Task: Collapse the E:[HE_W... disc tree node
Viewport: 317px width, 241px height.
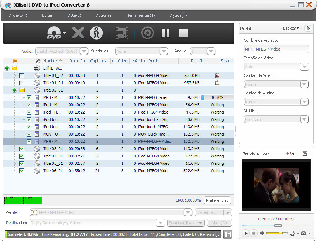Action: point(7,68)
